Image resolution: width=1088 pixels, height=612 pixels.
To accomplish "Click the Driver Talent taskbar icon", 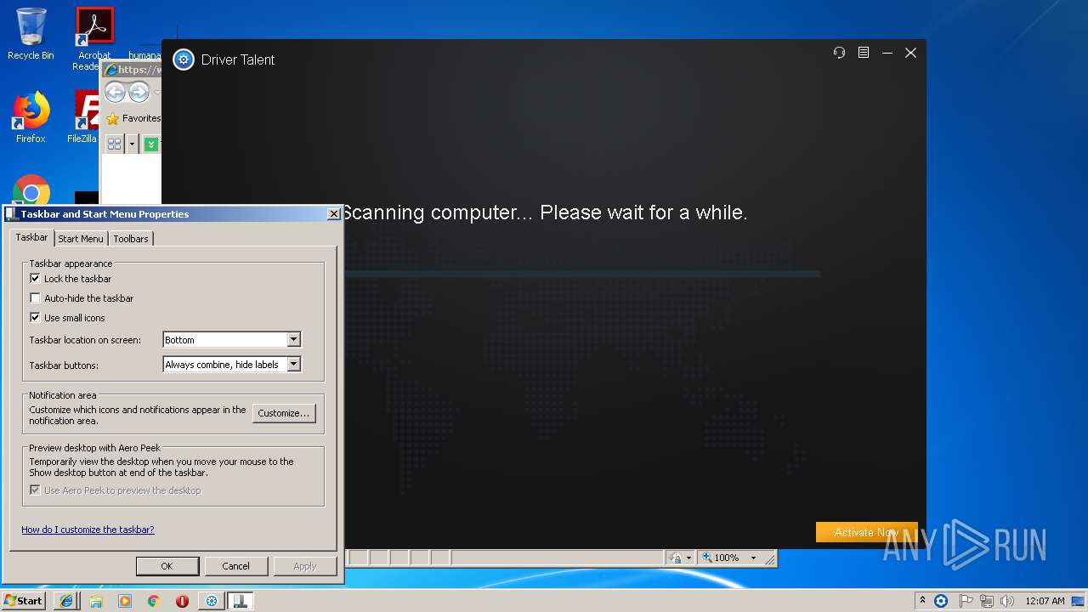I will click(212, 601).
